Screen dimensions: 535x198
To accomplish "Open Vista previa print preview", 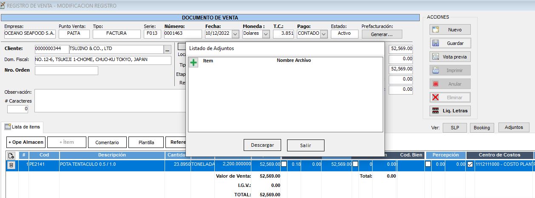I will click(x=450, y=57).
